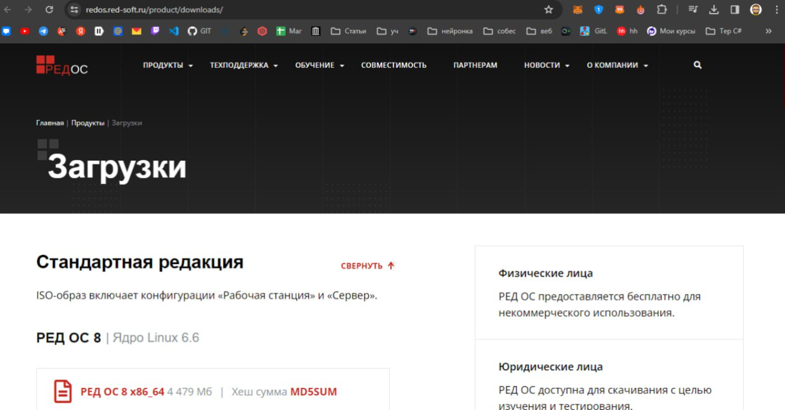This screenshot has height=410, width=785.
Task: Open the Мои курсы bookmark
Action: pos(671,31)
